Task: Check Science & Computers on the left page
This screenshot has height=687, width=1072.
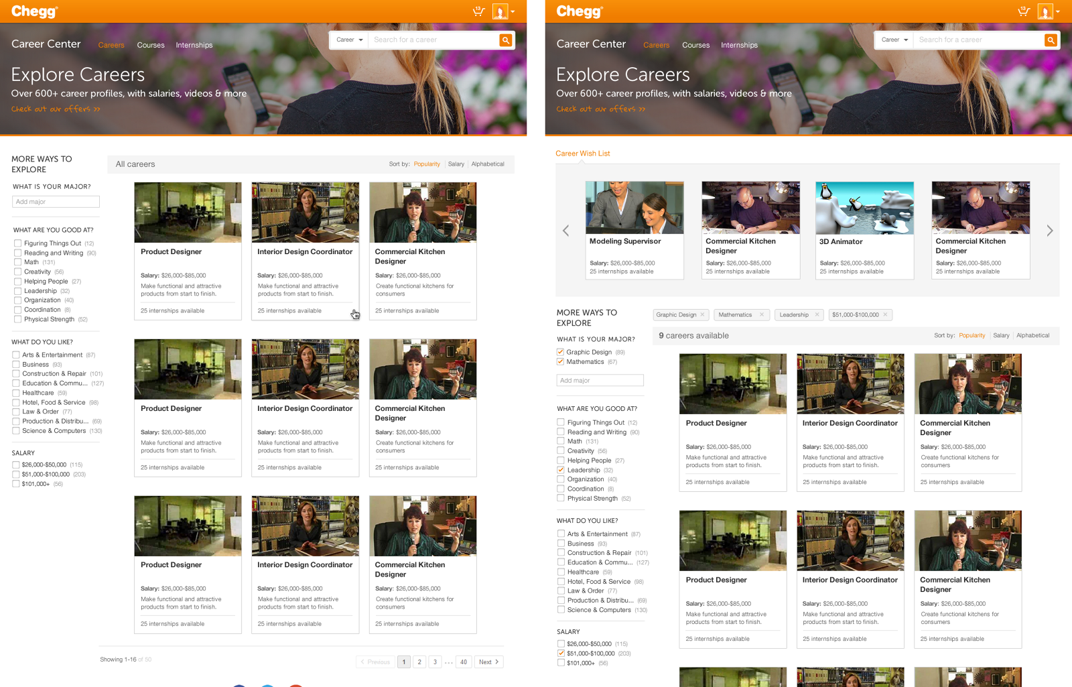Action: 15,430
